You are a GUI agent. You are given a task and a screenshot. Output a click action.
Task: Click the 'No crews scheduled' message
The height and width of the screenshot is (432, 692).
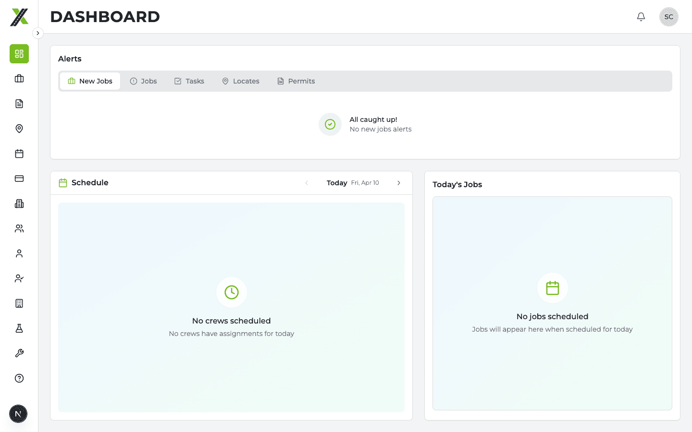(232, 321)
